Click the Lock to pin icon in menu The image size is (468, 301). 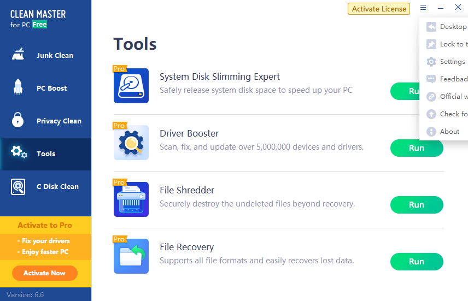pyautogui.click(x=431, y=44)
